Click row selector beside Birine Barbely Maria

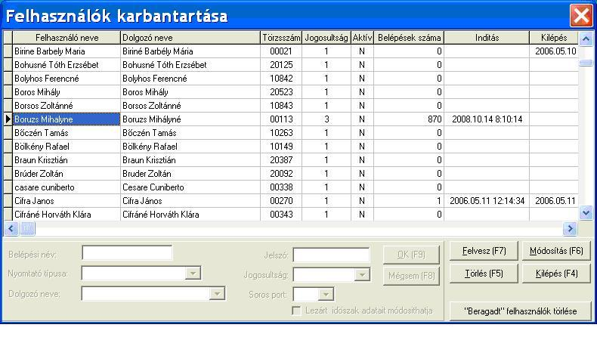pos(8,51)
